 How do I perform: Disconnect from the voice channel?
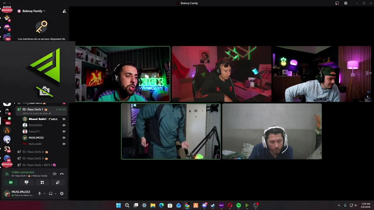(x=62, y=174)
